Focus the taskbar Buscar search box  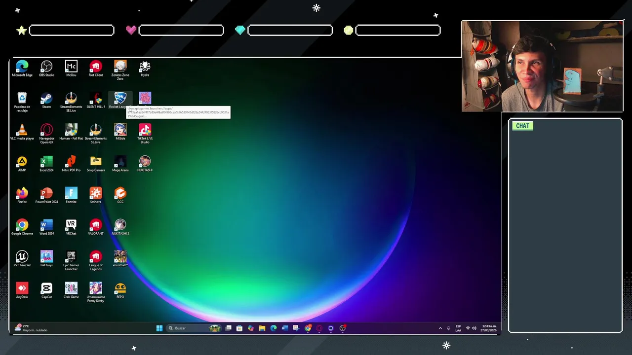tap(194, 328)
